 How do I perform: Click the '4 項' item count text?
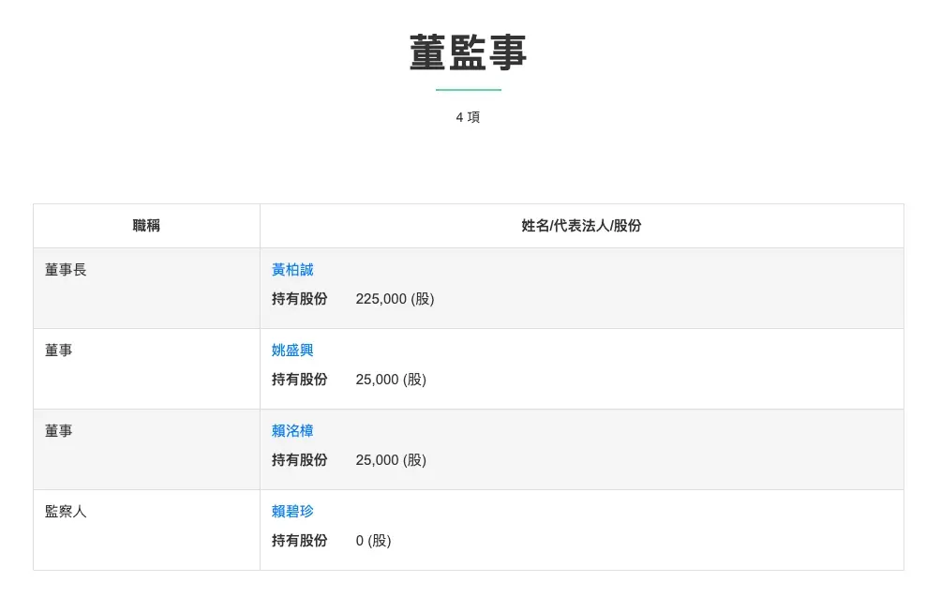(x=468, y=117)
